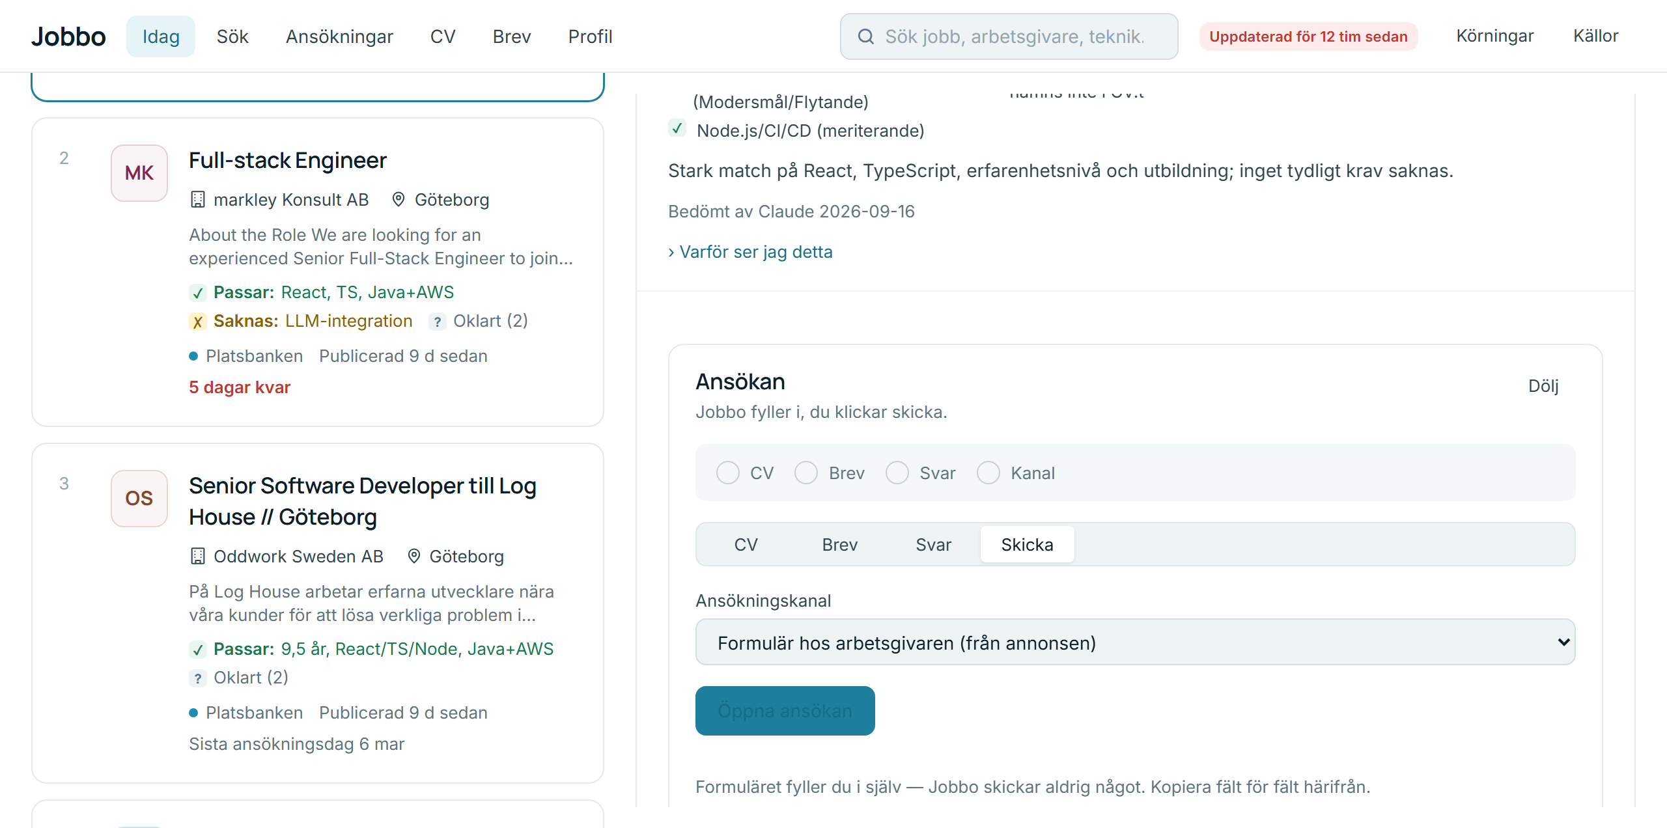Open Ansökningar in top navigation
Image resolution: width=1667 pixels, height=828 pixels.
pos(339,36)
